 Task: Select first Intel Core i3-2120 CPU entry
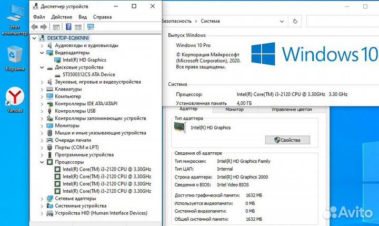pos(107,169)
